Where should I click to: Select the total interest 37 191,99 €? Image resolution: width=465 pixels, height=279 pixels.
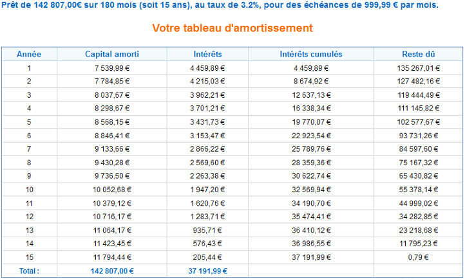coord(208,271)
